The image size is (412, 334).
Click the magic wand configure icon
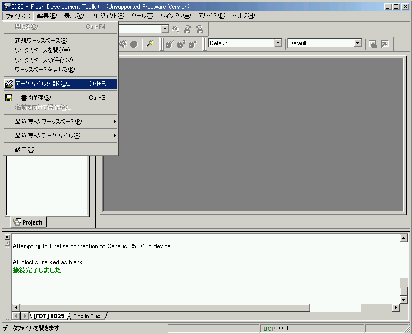[x=150, y=44]
